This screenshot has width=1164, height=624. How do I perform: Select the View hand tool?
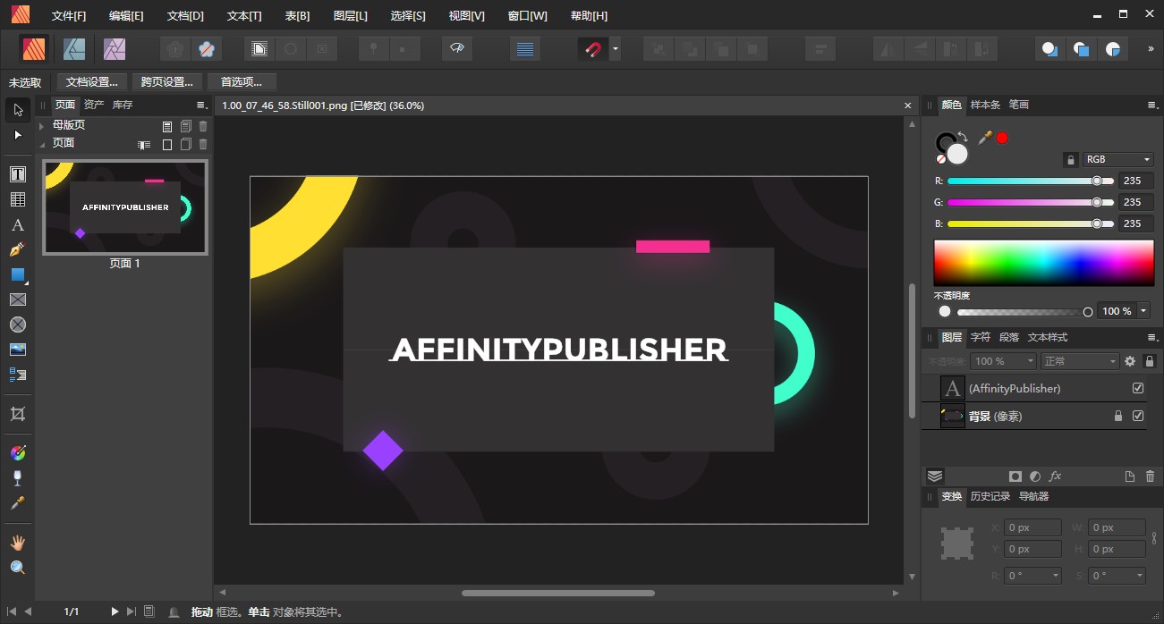tap(18, 543)
